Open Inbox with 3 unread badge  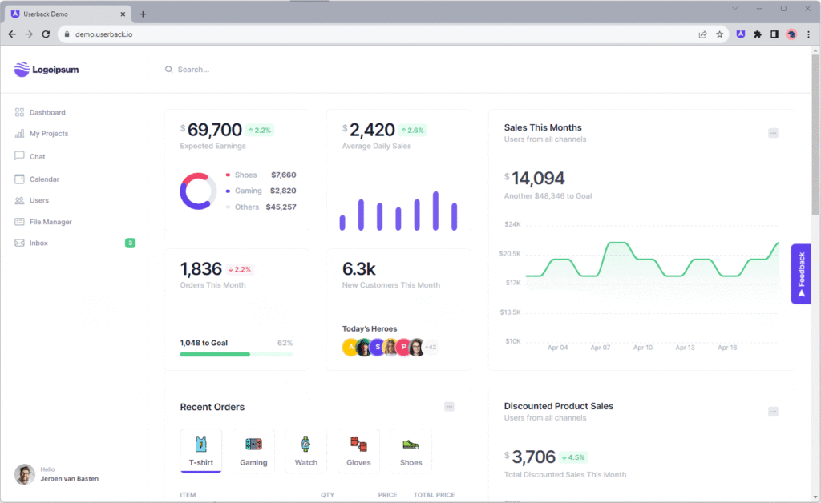pyautogui.click(x=38, y=243)
